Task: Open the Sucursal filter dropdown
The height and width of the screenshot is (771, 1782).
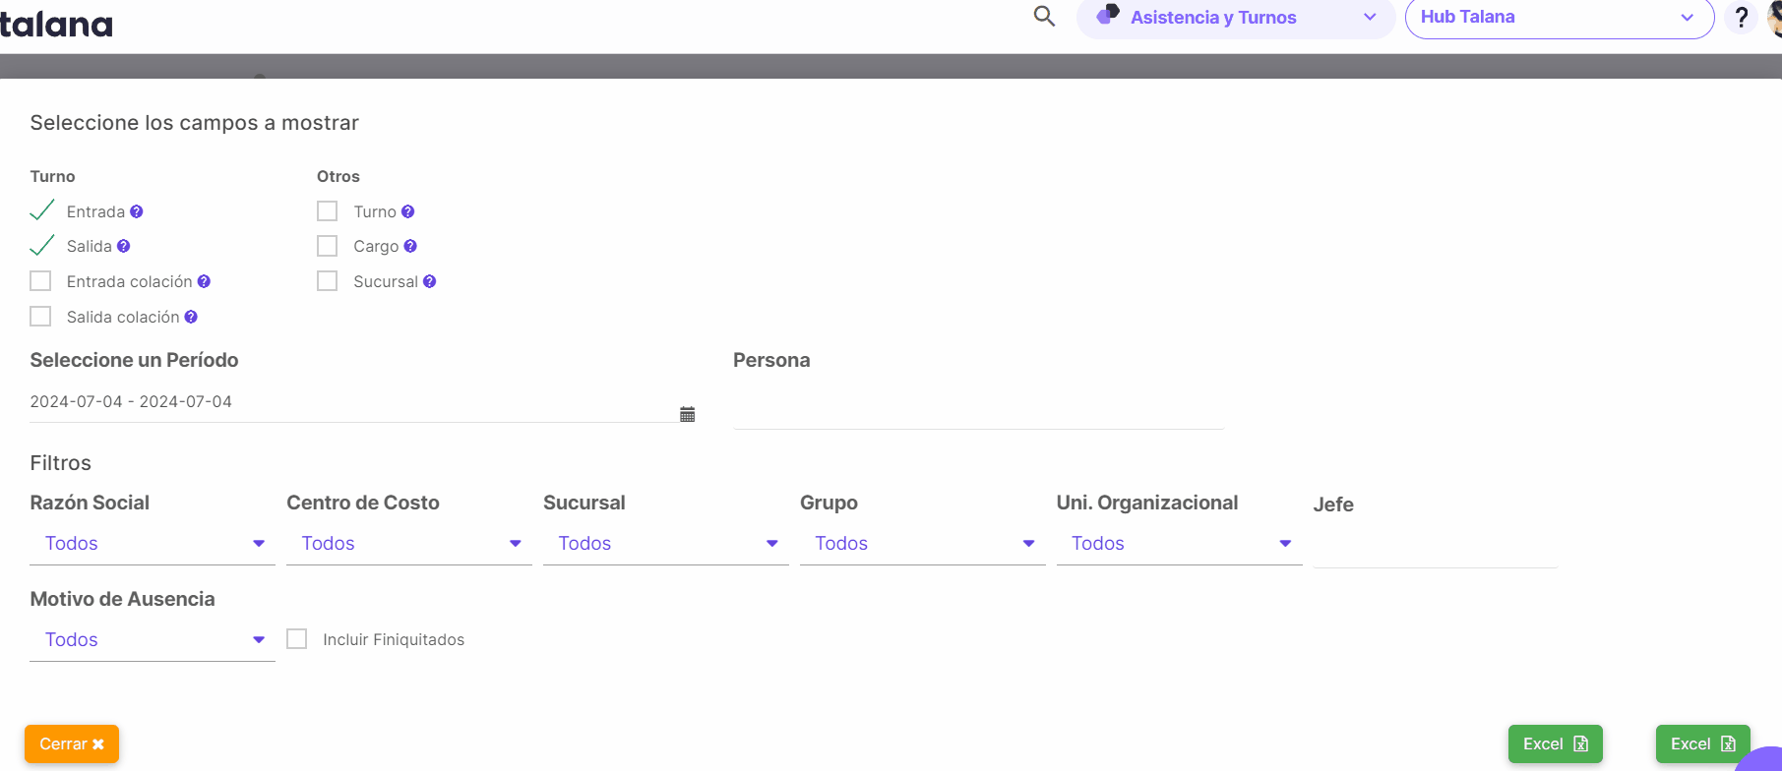Action: 666,544
